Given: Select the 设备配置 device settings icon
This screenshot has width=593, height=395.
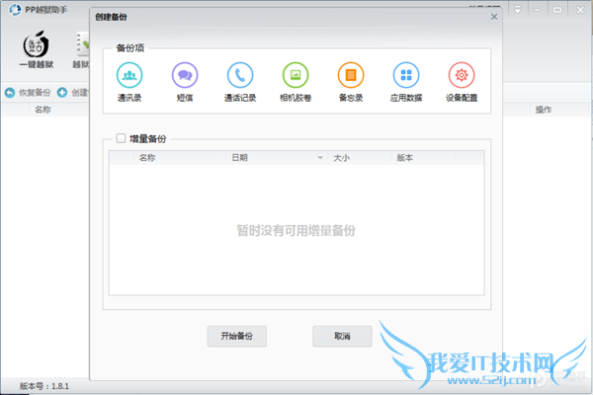Looking at the screenshot, I should pyautogui.click(x=462, y=75).
